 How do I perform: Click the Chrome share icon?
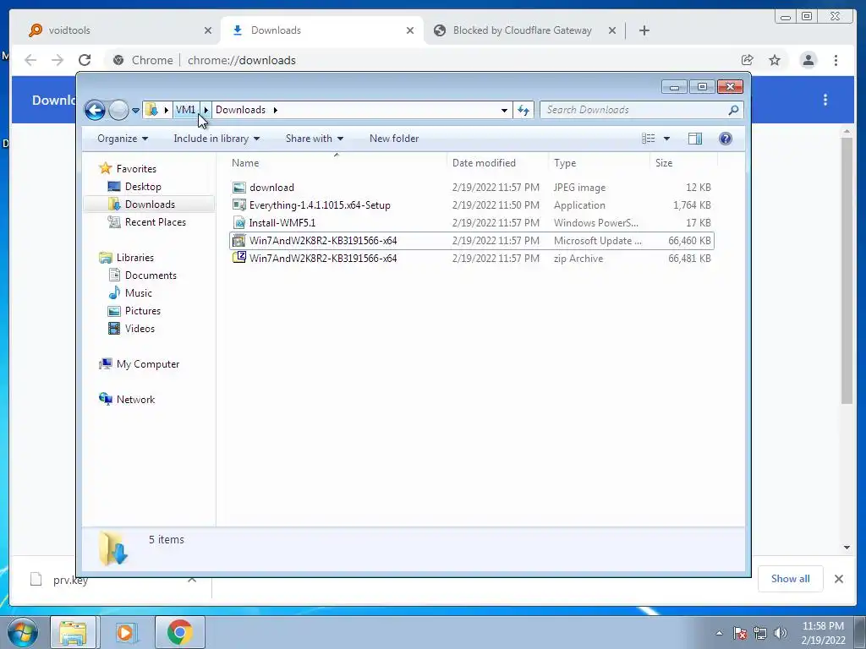point(748,60)
